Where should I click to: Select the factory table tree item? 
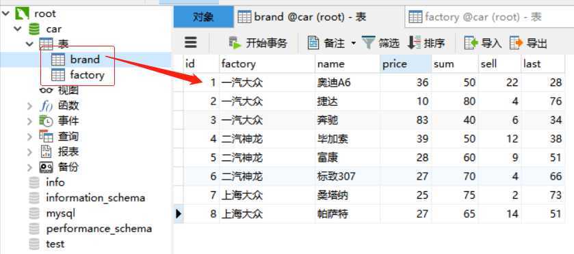[87, 75]
